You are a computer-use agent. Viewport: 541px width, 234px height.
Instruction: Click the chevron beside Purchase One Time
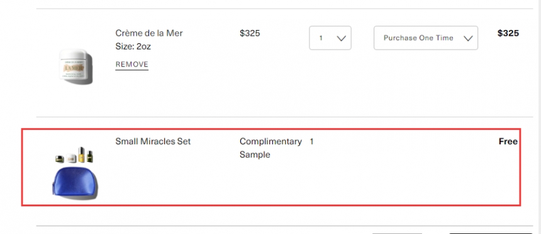[468, 38]
